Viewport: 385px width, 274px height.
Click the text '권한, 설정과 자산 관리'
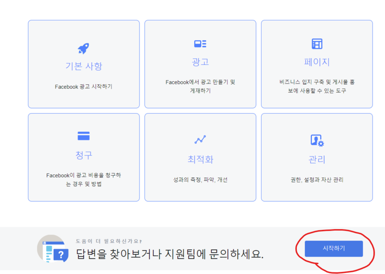(317, 180)
